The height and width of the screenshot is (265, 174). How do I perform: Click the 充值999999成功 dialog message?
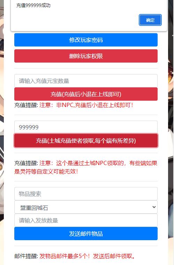tap(33, 5)
